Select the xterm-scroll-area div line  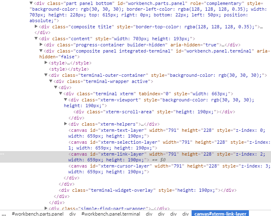click(x=154, y=112)
